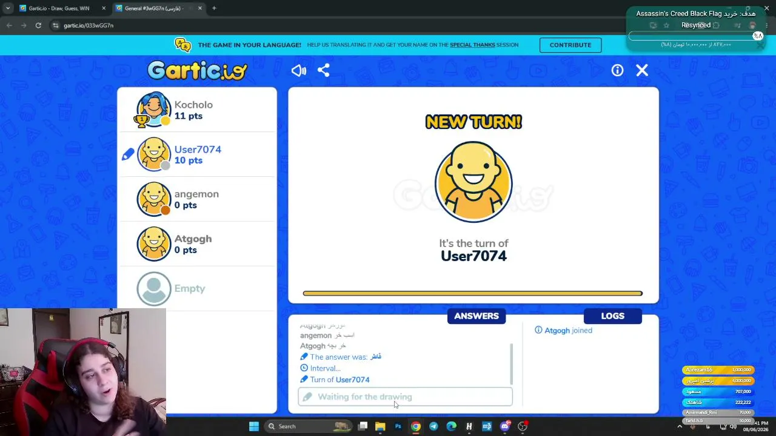This screenshot has width=776, height=436.
Task: Click the answers chat scrollbar
Action: (x=512, y=364)
